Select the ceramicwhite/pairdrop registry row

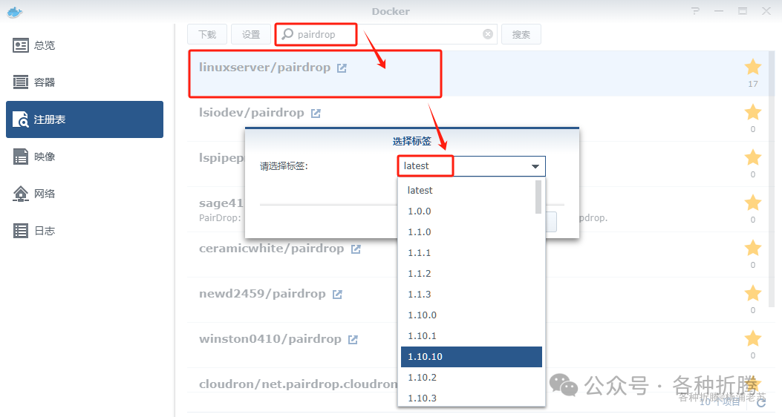pos(478,255)
